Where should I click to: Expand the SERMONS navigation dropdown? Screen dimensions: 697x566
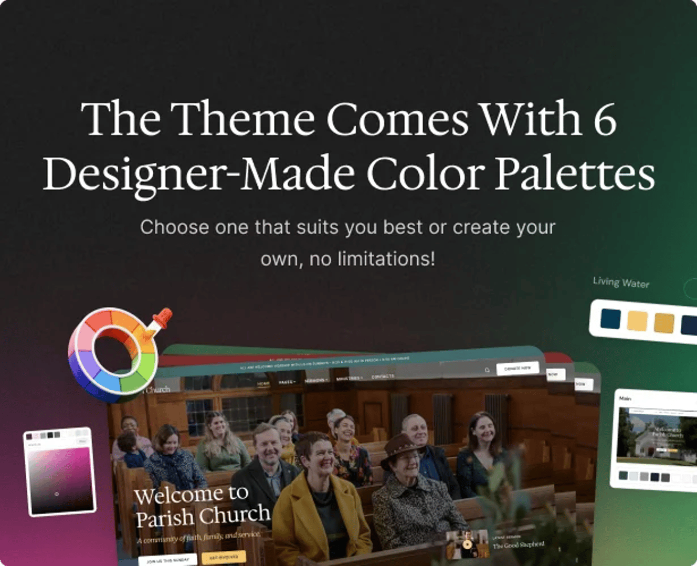[316, 380]
